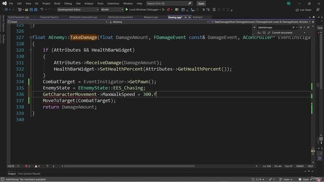This screenshot has height=182, width=324.
Task: Open the AEnemy class scope dropdown
Action: pos(158,22)
